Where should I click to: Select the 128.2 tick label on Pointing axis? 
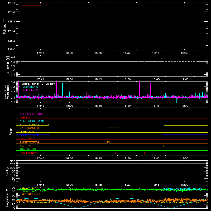click(11, 41)
